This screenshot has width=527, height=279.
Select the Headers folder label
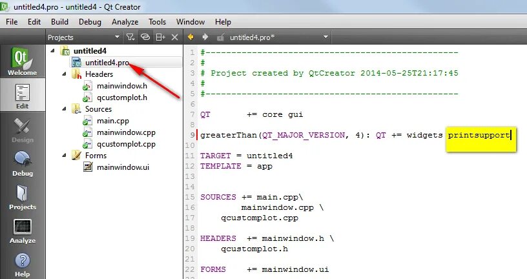pyautogui.click(x=99, y=74)
